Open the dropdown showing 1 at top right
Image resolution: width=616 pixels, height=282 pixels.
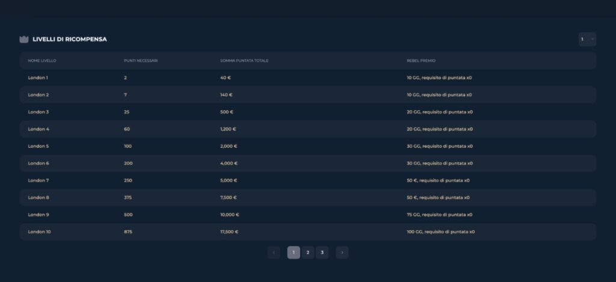pyautogui.click(x=587, y=39)
